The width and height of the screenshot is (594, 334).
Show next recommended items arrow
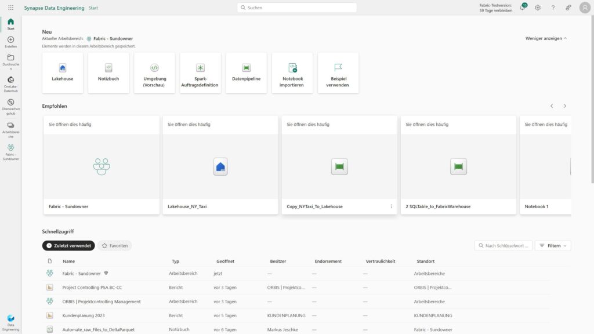565,106
